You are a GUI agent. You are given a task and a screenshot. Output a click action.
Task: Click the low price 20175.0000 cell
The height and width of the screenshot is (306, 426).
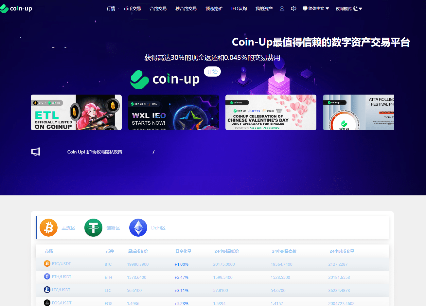point(224,264)
